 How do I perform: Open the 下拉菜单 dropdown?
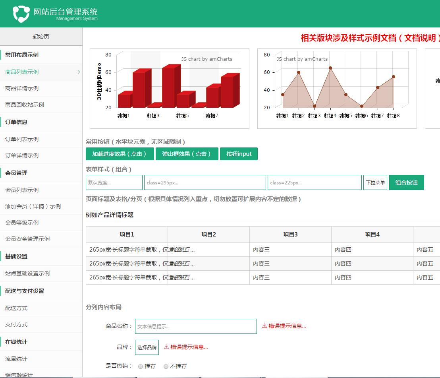375,182
